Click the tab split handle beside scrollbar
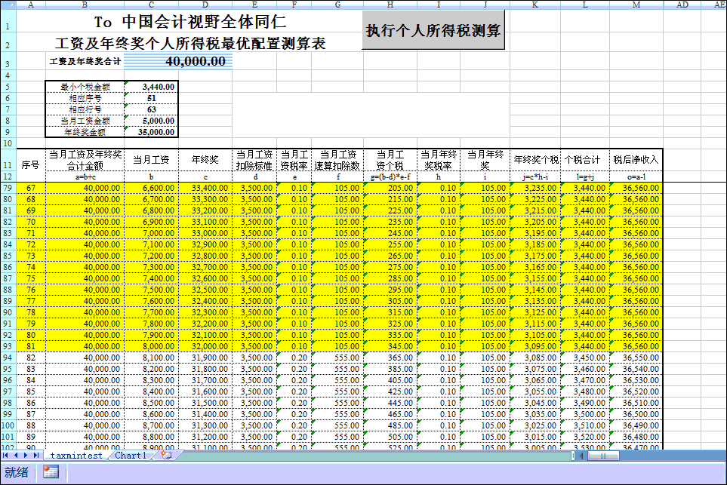This screenshot has height=485, width=727. 575,456
